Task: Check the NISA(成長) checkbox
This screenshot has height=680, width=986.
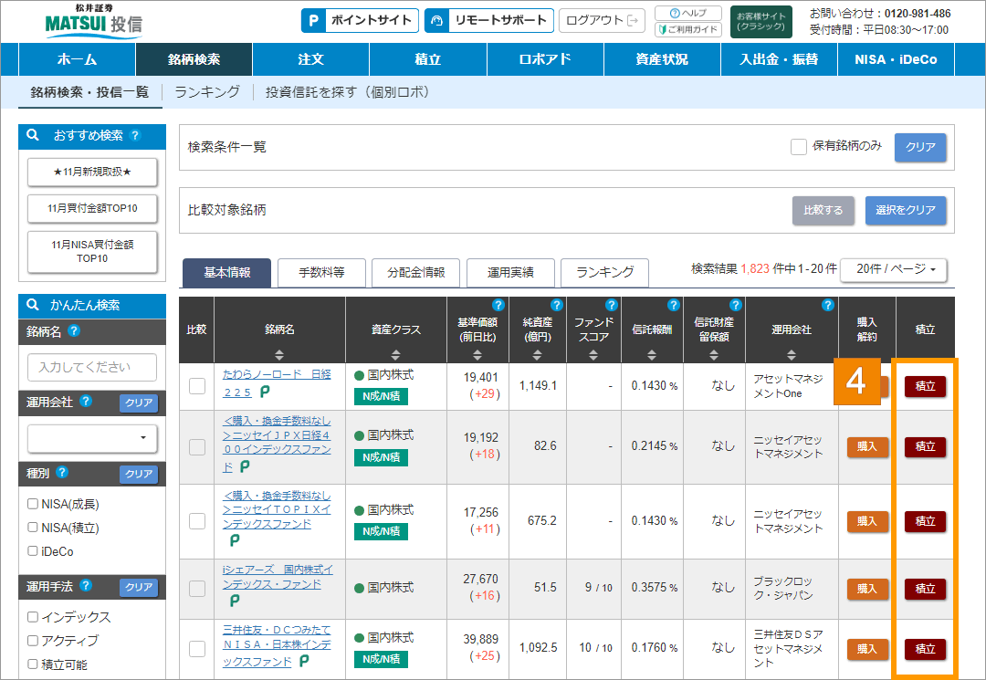Action: [33, 504]
